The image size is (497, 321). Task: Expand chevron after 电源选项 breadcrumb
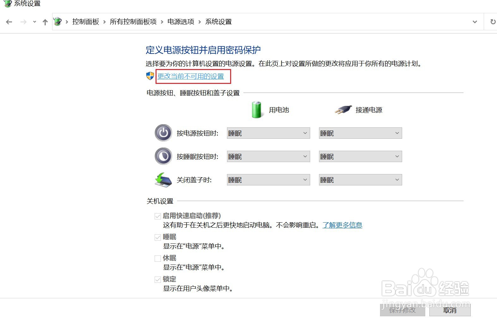[x=199, y=22]
